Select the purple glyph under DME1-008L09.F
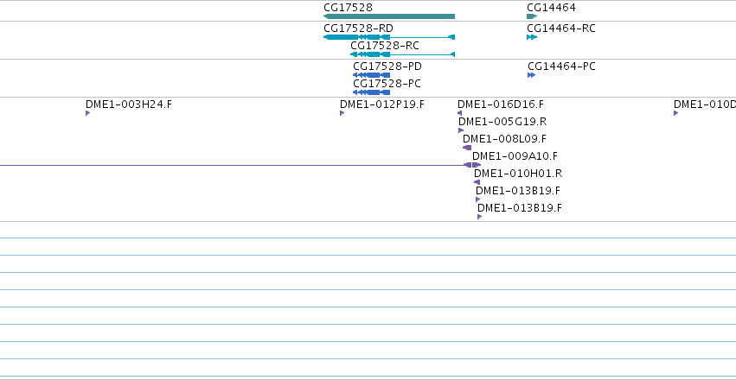Image resolution: width=736 pixels, height=380 pixels. pos(467,148)
